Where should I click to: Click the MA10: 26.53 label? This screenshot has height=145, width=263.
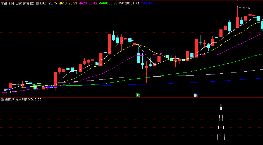point(68,3)
